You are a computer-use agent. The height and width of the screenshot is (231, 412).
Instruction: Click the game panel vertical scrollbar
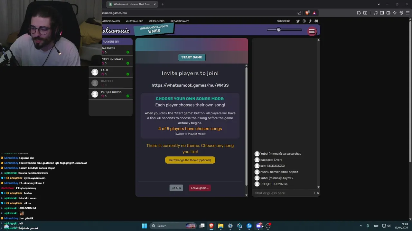coord(247,127)
